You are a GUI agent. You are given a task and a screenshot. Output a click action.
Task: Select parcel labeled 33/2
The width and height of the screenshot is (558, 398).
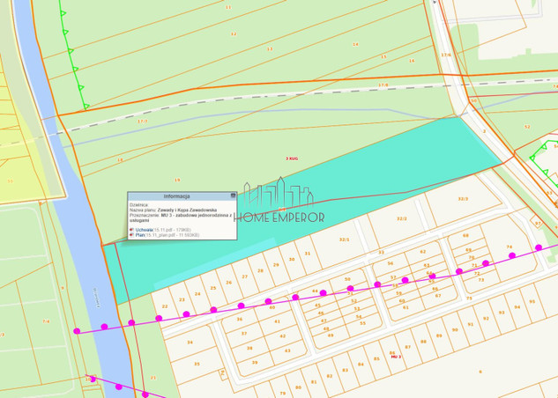(463, 199)
